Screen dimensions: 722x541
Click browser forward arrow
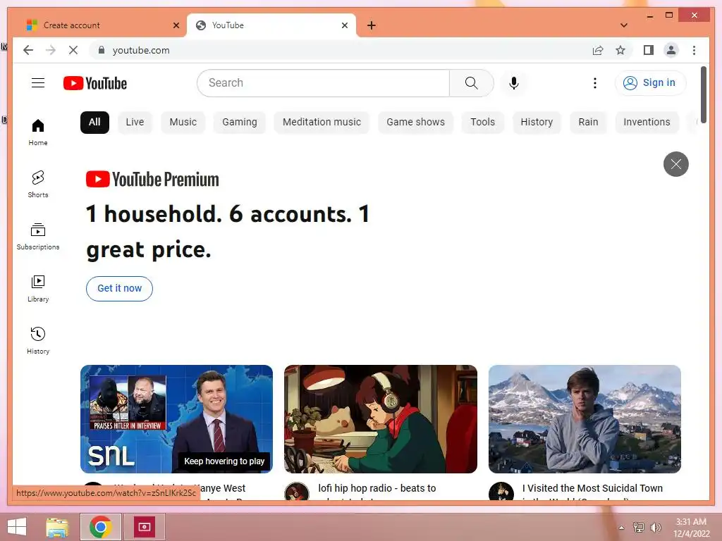51,50
